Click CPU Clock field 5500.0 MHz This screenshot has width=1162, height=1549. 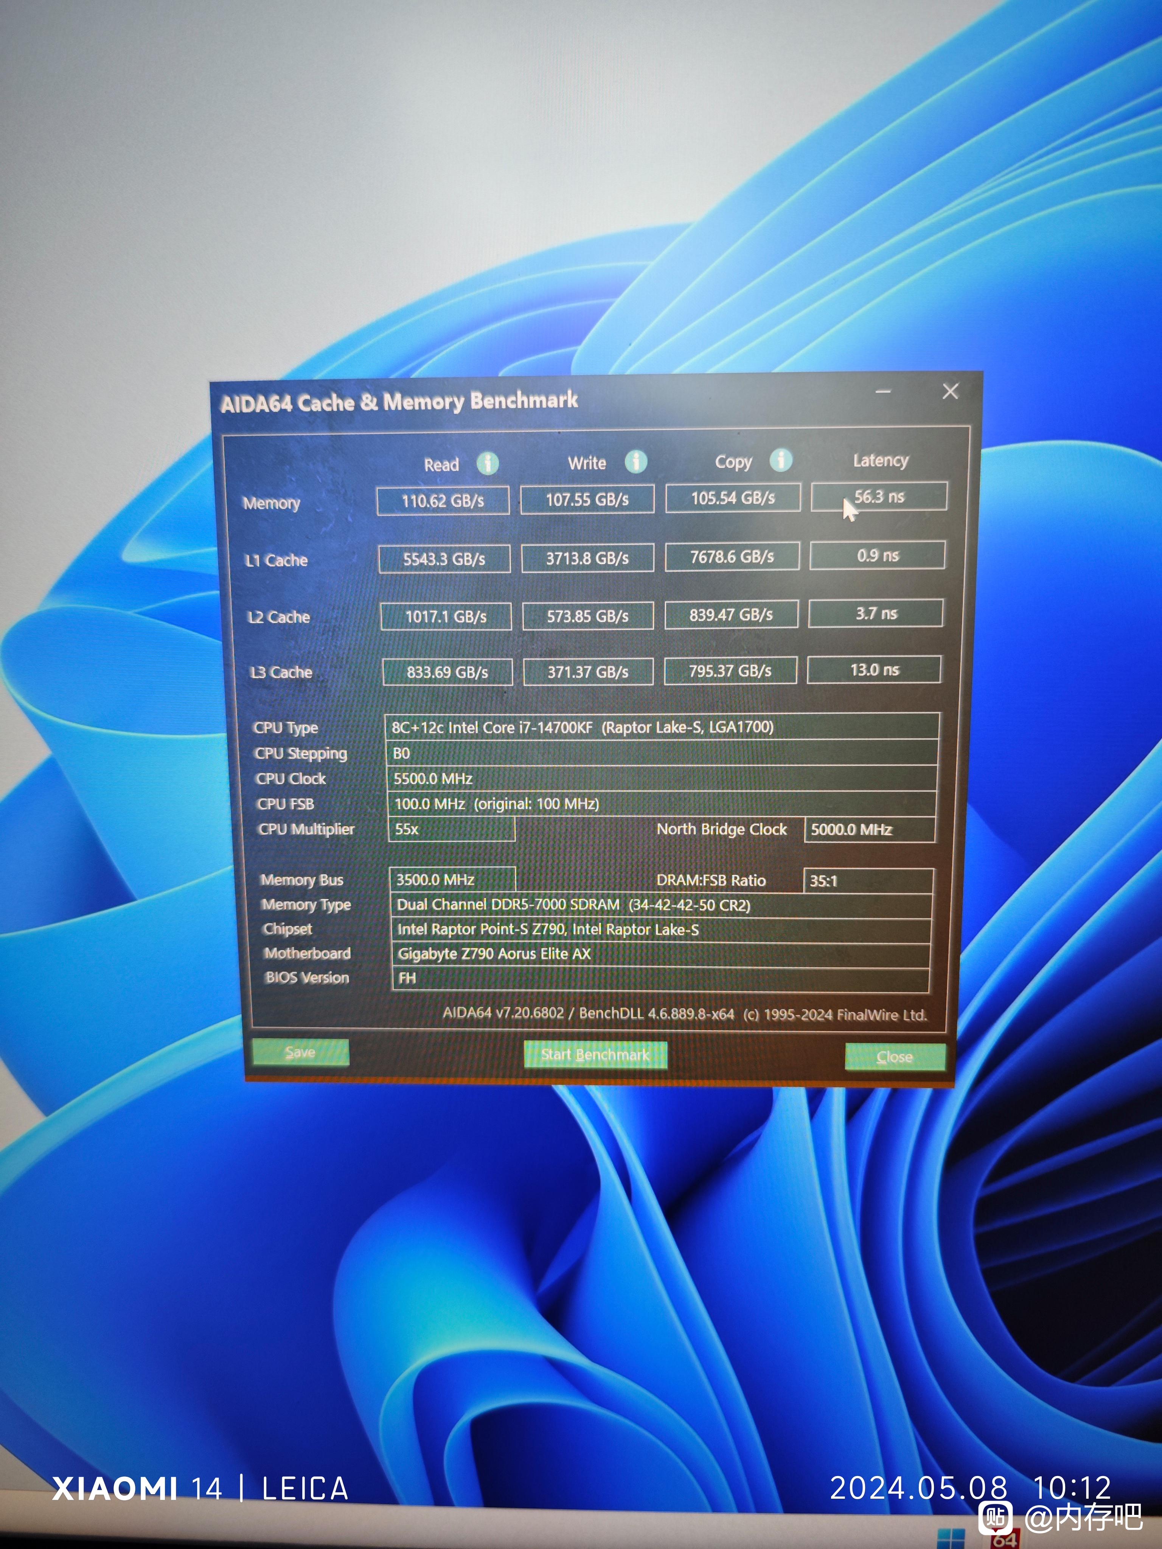point(662,779)
